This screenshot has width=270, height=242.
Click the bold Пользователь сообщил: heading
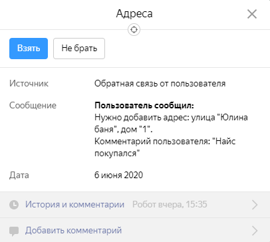click(x=144, y=105)
